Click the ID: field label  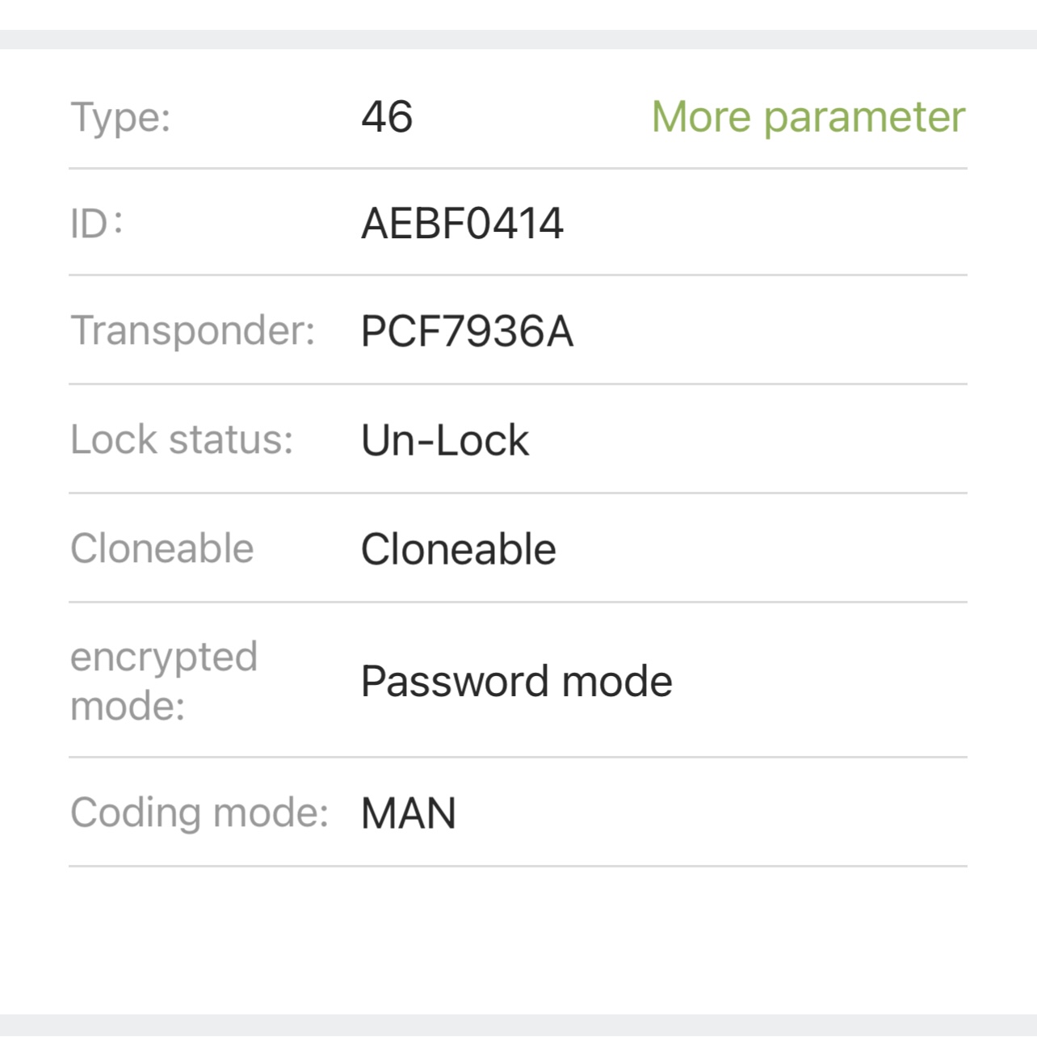pos(96,224)
